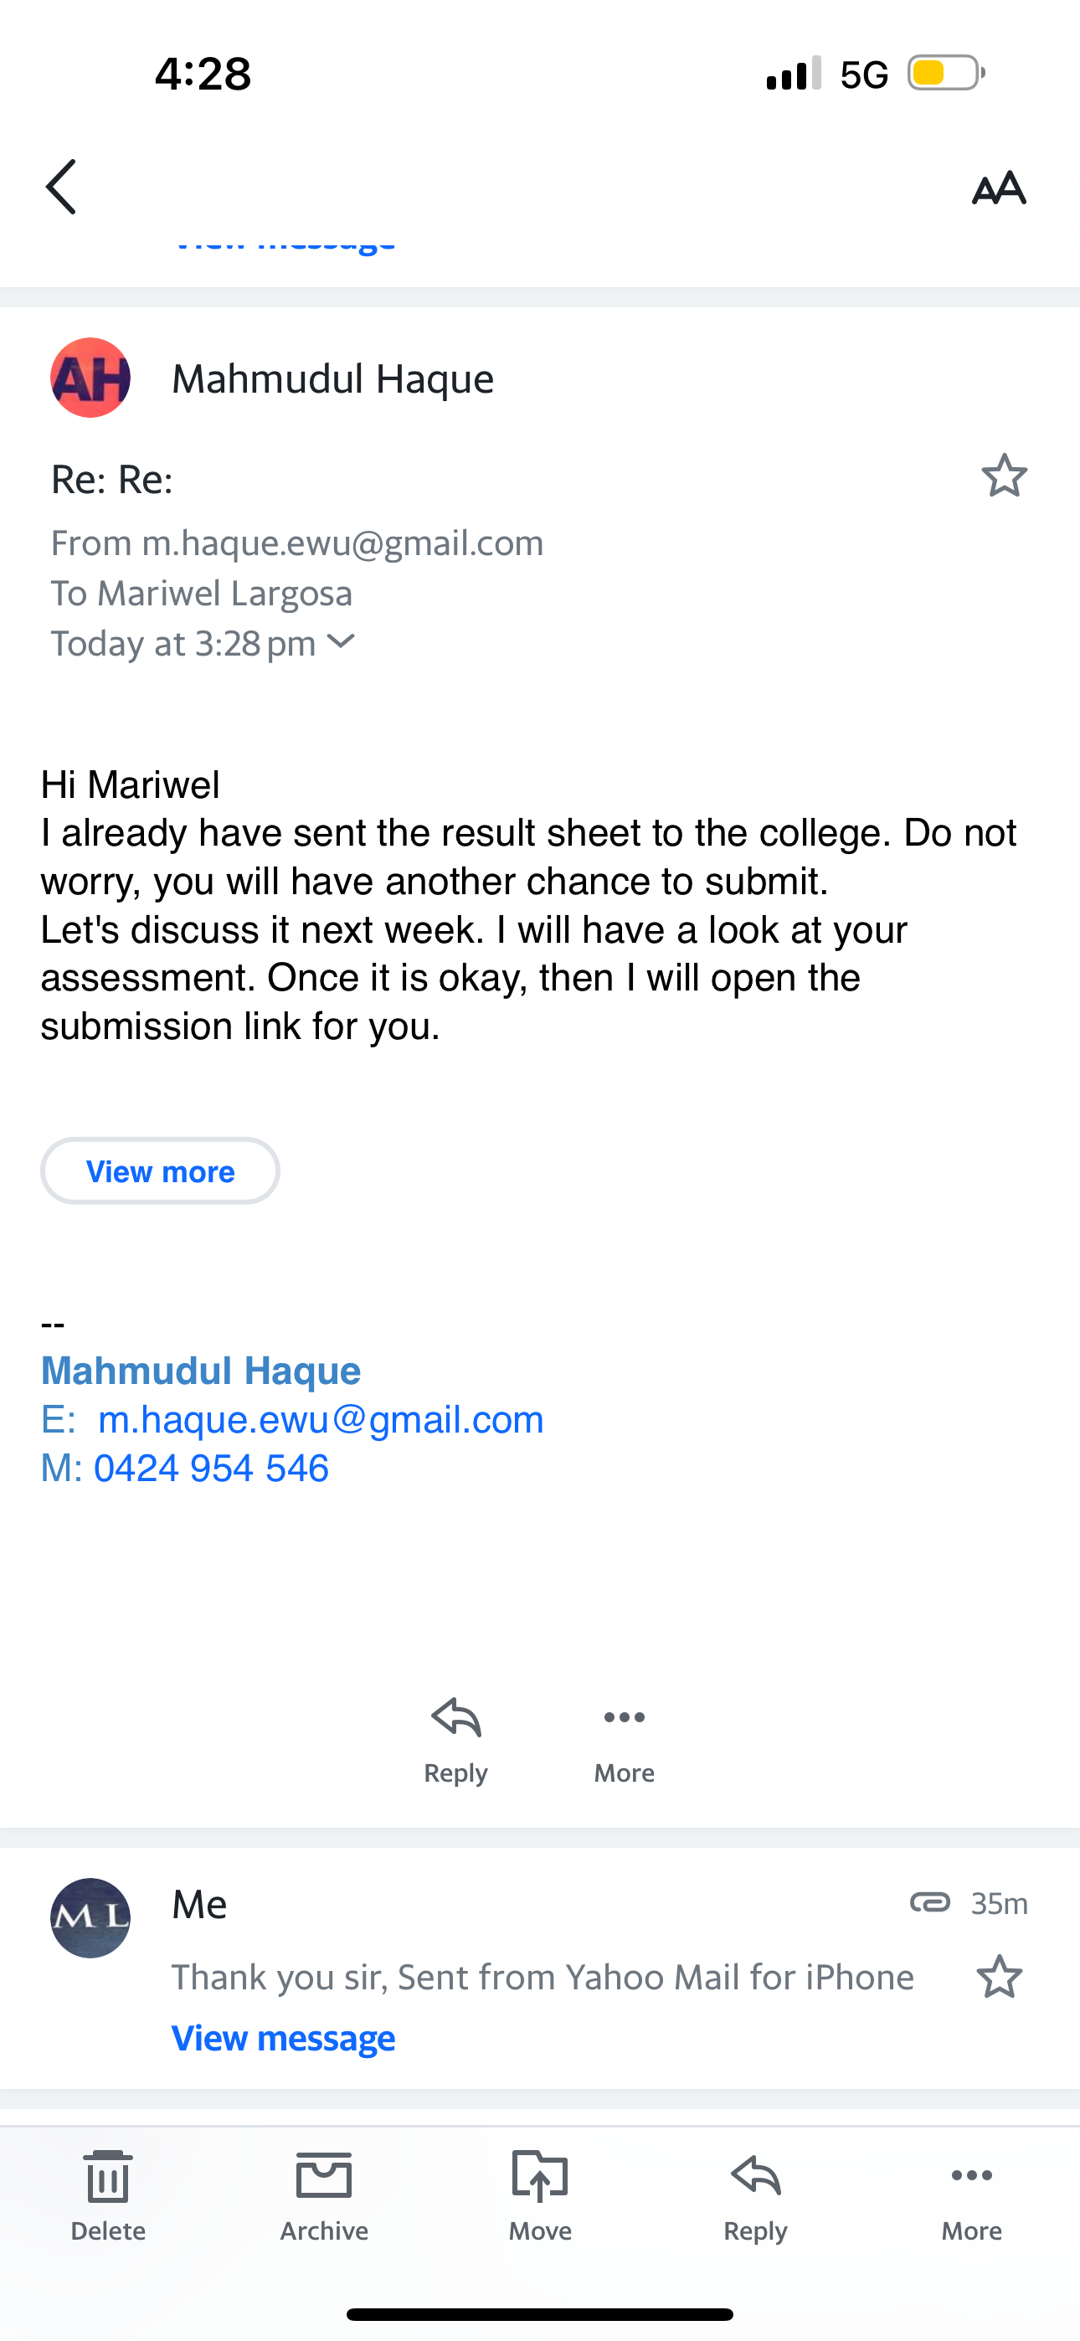Tap the Move folder icon
1080x2341 pixels.
click(540, 2177)
